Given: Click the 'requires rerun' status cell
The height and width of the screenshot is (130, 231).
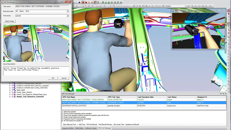Looking at the screenshot, I should 182,106.
